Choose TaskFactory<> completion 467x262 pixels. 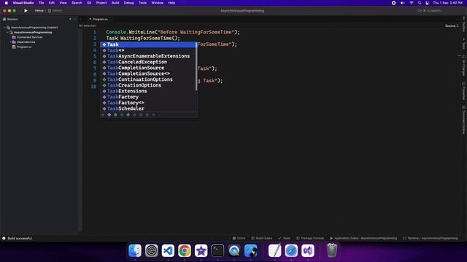[x=148, y=103]
